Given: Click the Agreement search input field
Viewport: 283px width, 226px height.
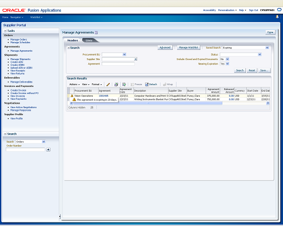Looking at the screenshot, I should click(118, 64).
